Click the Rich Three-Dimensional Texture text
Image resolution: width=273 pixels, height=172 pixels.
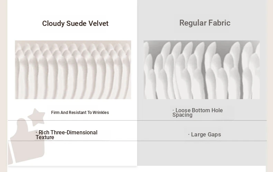coord(66,135)
